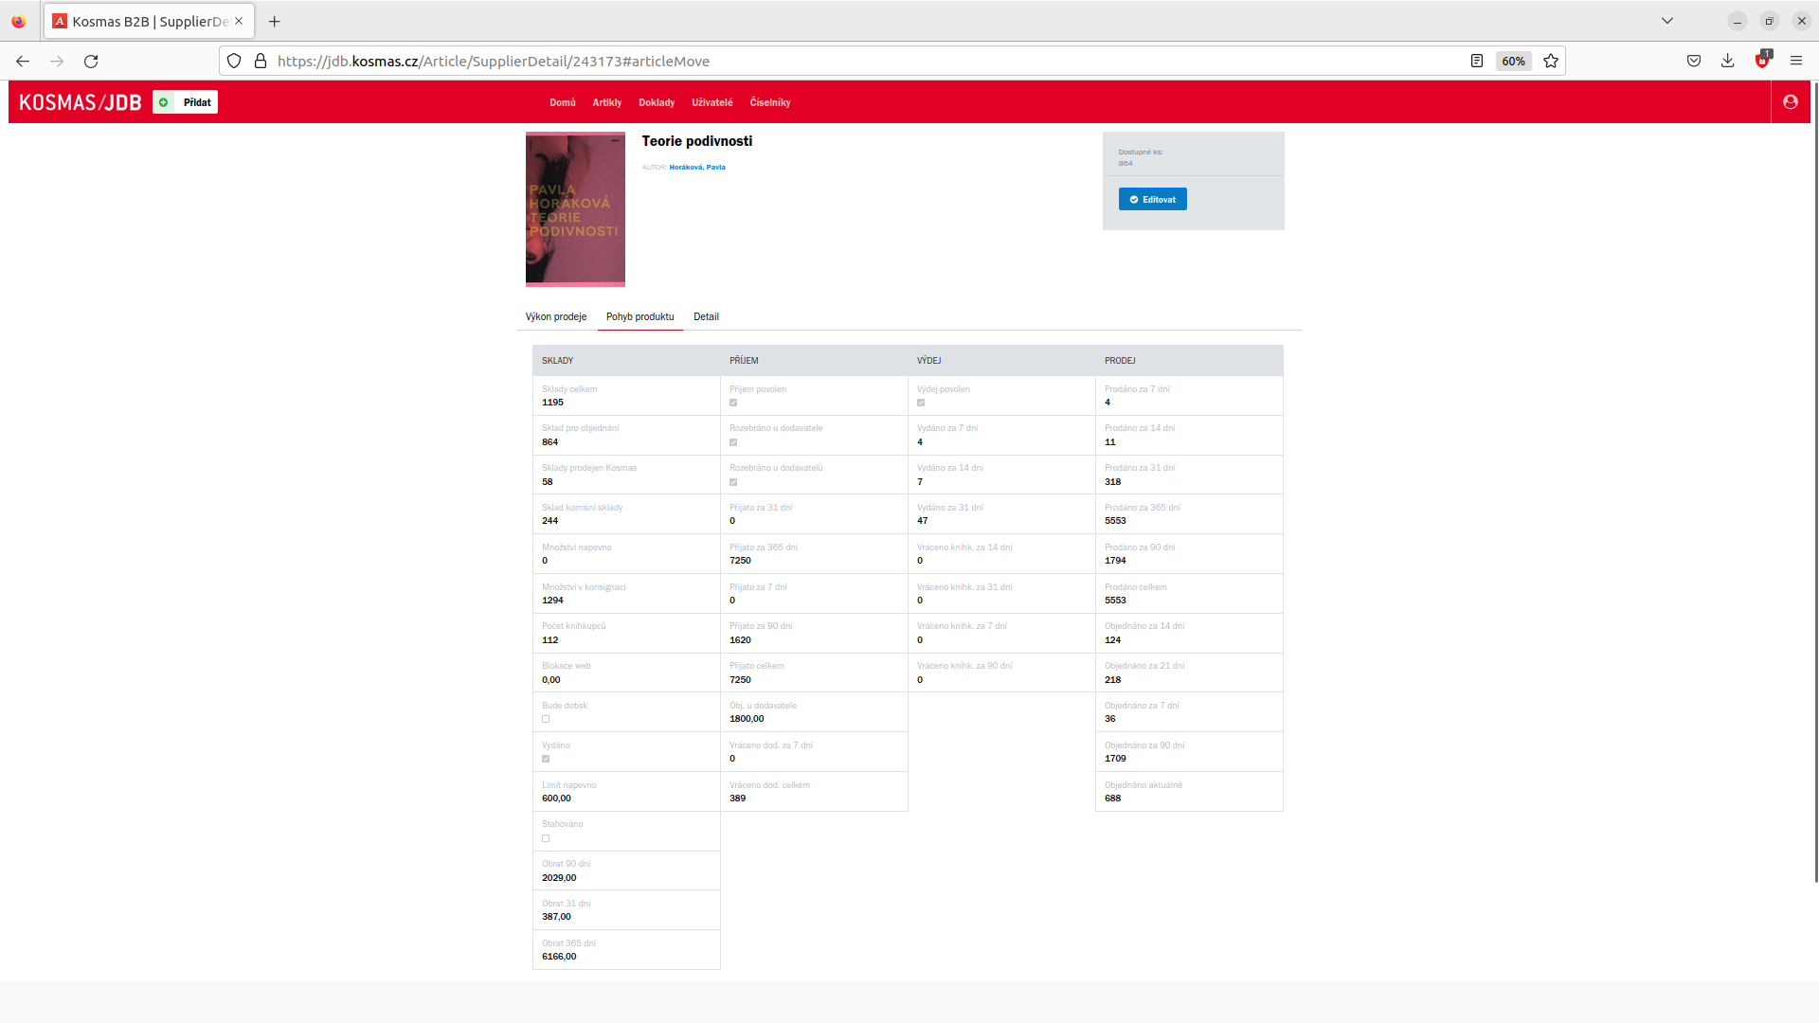Screen dimensions: 1819x1023
Task: Go back to previous page
Action: point(23,61)
